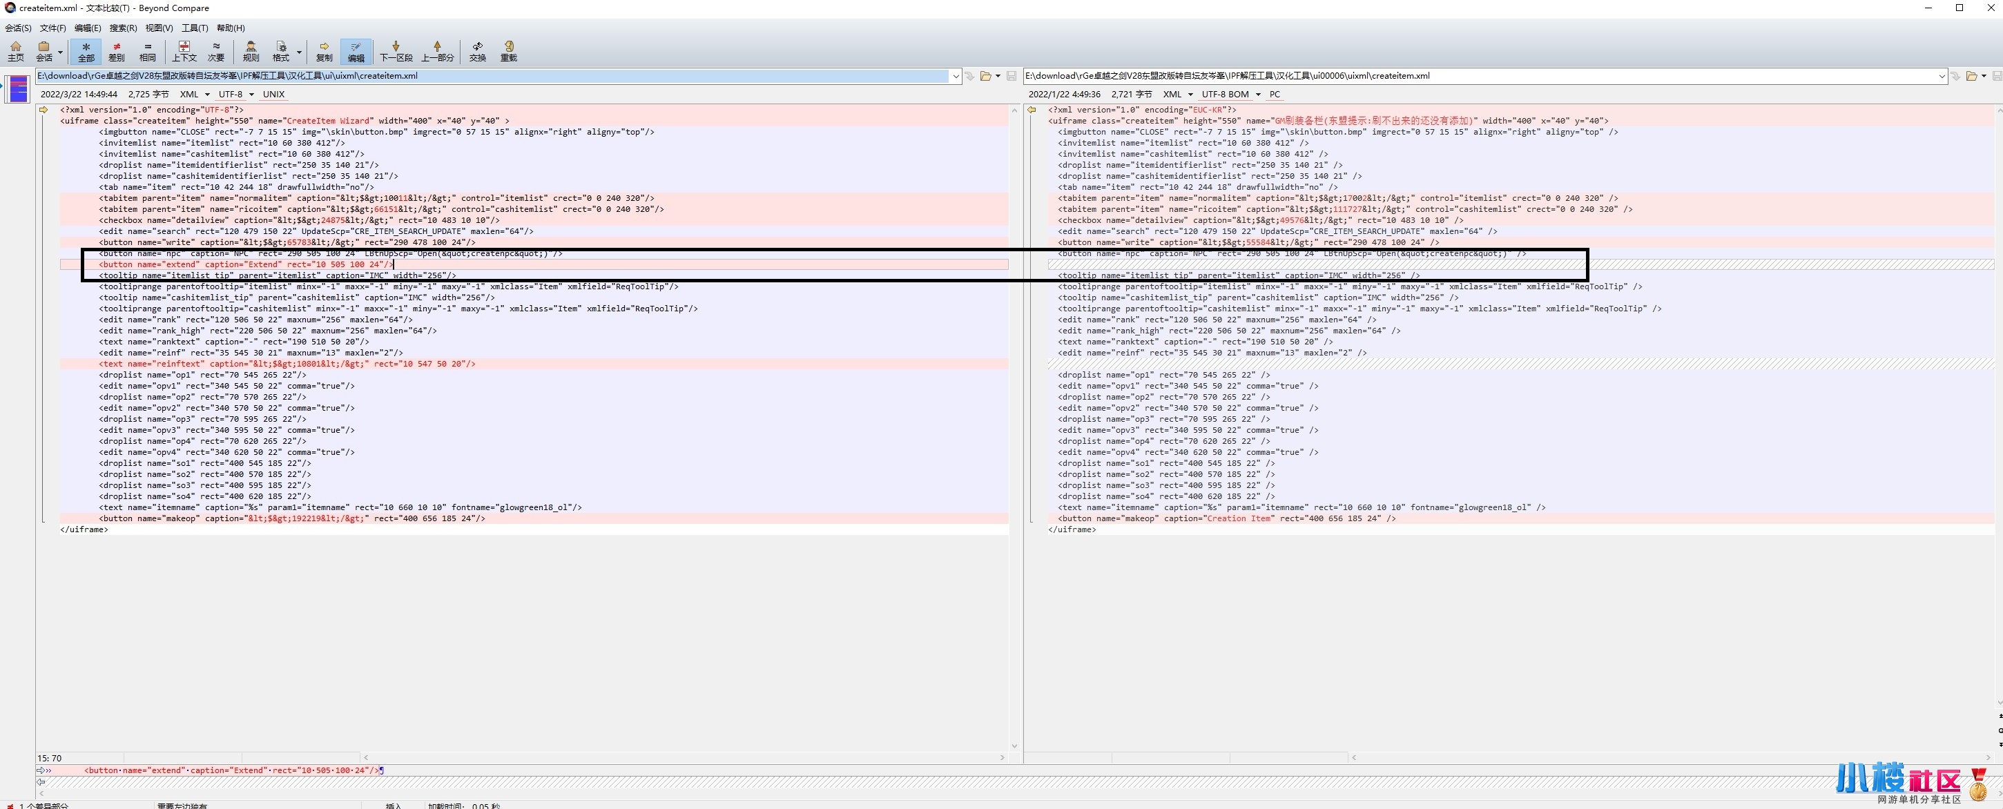Toggle Show Same (相同) filter
Image resolution: width=2003 pixels, height=809 pixels.
pos(148,51)
